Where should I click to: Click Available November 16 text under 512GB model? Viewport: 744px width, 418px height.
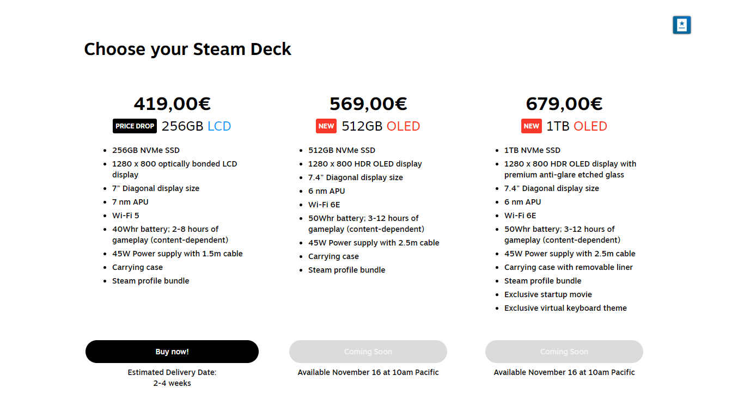coord(368,372)
